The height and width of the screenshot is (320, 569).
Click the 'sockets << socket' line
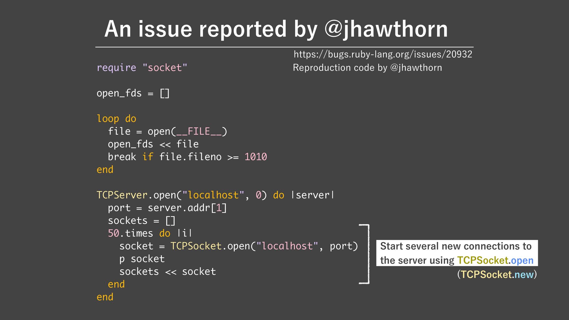pyautogui.click(x=167, y=272)
